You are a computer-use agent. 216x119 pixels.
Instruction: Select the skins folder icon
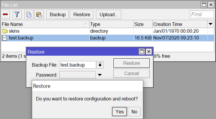point(5,31)
